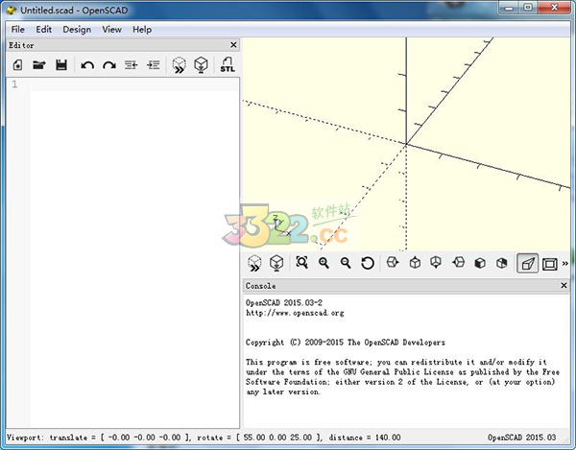The width and height of the screenshot is (576, 450).
Task: Reset the 3D view
Action: (368, 263)
